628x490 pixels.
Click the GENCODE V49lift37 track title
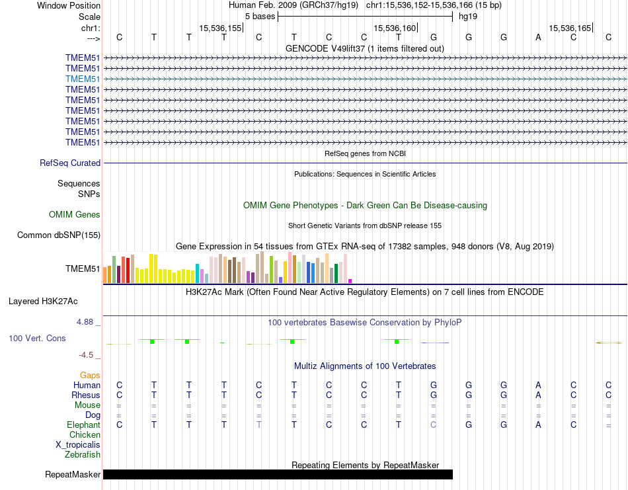tap(365, 48)
